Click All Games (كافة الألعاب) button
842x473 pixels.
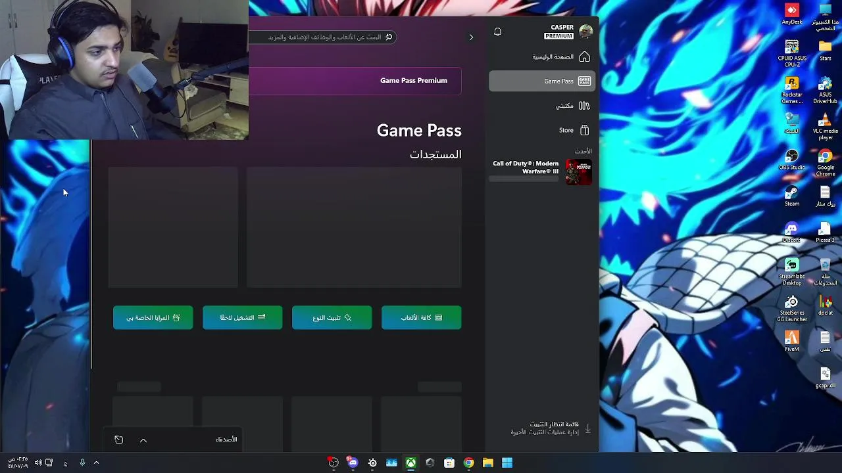[x=421, y=318]
